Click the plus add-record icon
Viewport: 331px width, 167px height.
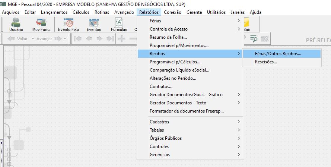click(x=122, y=38)
